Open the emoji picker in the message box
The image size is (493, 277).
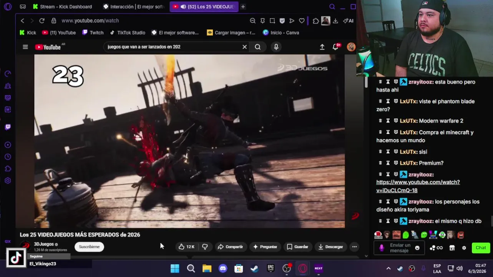tap(417, 248)
